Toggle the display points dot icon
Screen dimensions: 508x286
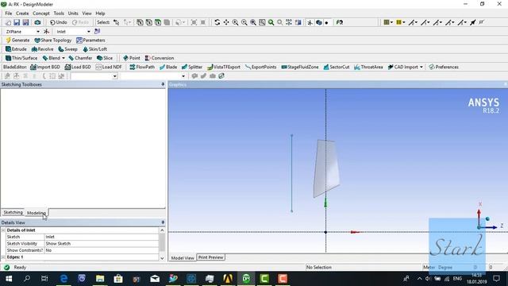pyautogui.click(x=326, y=23)
